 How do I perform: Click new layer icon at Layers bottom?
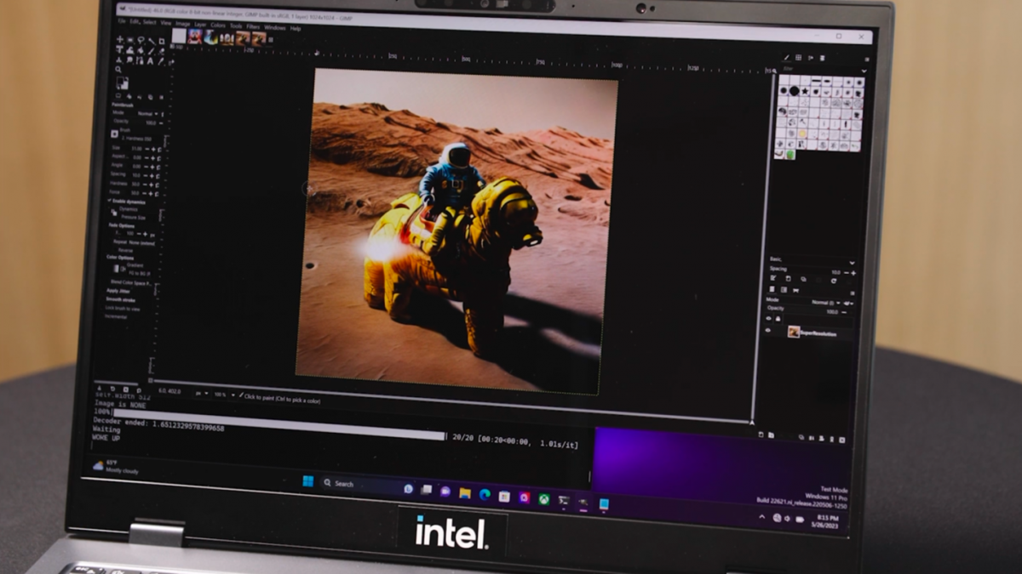761,435
